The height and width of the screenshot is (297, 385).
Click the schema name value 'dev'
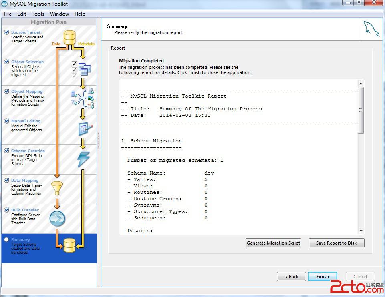click(x=209, y=173)
